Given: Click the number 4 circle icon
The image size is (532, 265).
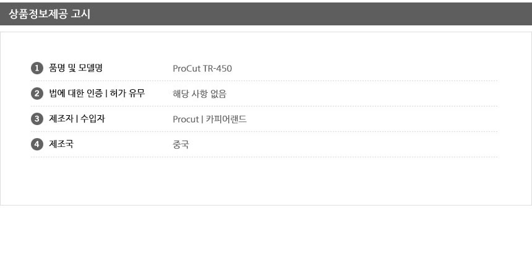Looking at the screenshot, I should [x=36, y=144].
